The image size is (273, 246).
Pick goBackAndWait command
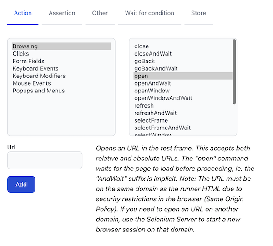pyautogui.click(x=183, y=68)
